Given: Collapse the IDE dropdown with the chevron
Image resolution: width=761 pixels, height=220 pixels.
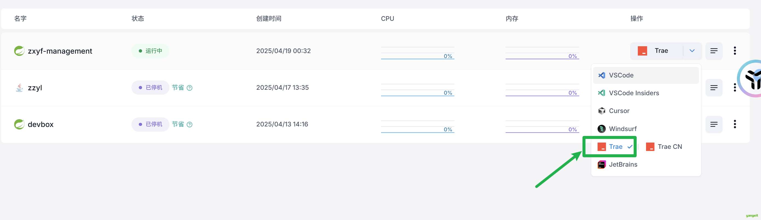Looking at the screenshot, I should click(692, 51).
